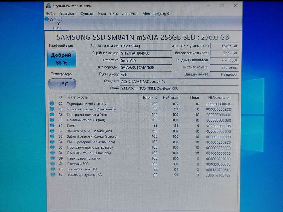
Task: Click hex value 0004AAEF9649
Action: (x=218, y=170)
